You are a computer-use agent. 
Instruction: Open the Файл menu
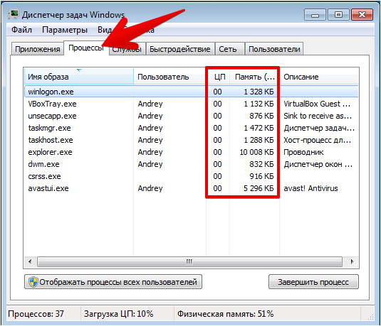coord(21,30)
